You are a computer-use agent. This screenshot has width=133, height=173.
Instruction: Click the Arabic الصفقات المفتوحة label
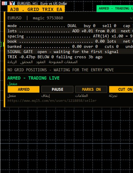[x=63, y=62]
